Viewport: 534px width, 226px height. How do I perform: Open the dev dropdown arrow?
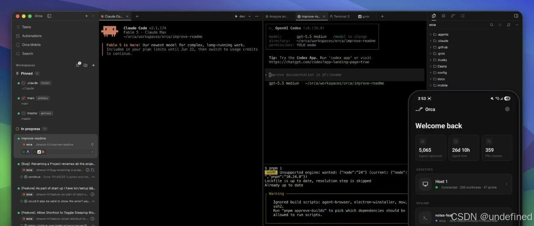tap(249, 16)
